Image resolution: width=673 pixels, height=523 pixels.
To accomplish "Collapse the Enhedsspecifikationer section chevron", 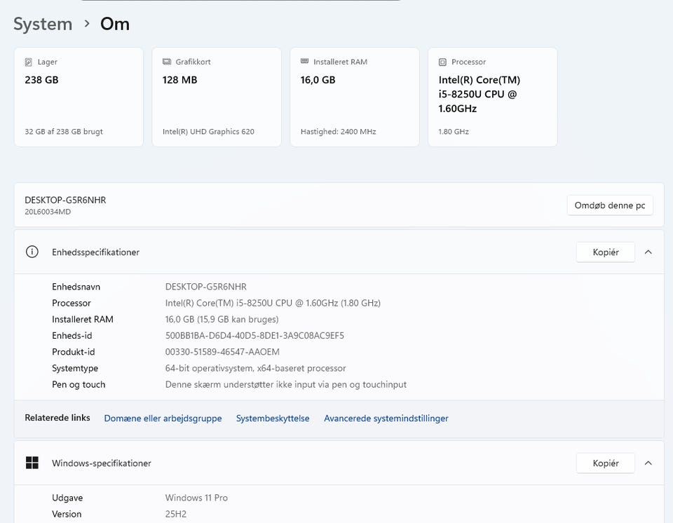I will pos(648,252).
